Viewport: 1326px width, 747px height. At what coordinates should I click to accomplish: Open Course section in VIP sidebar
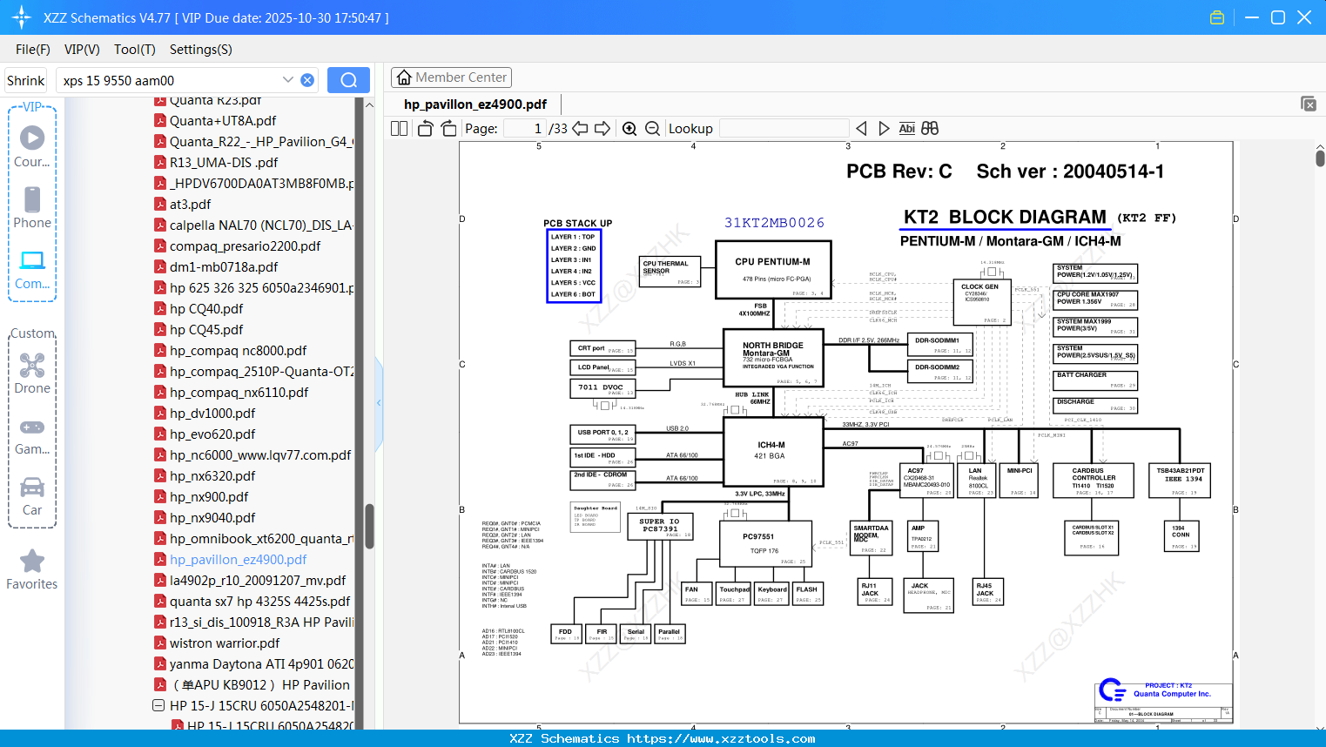pos(32,146)
